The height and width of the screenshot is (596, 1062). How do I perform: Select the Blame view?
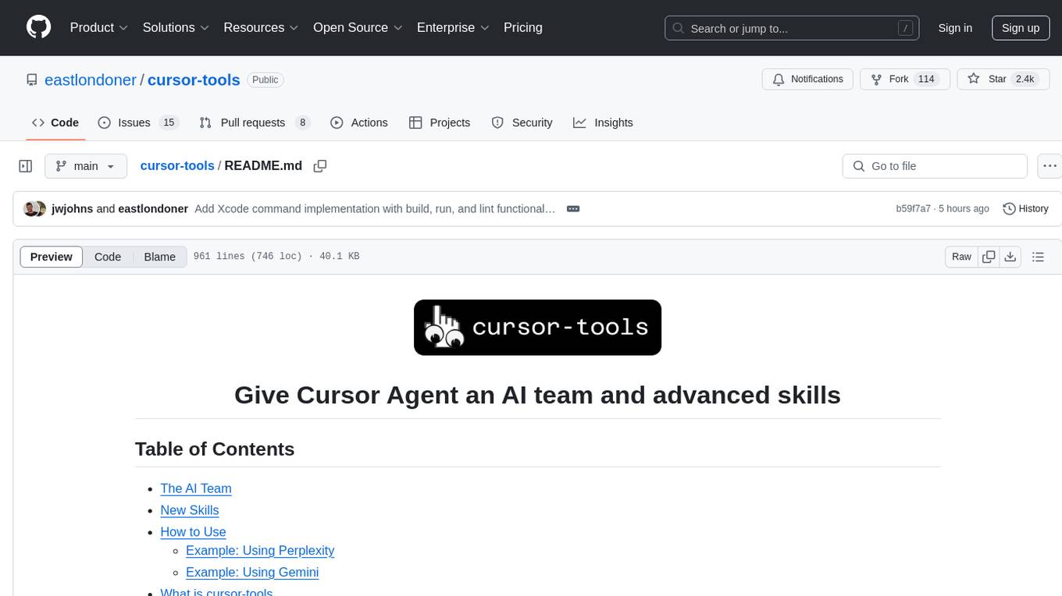click(159, 257)
